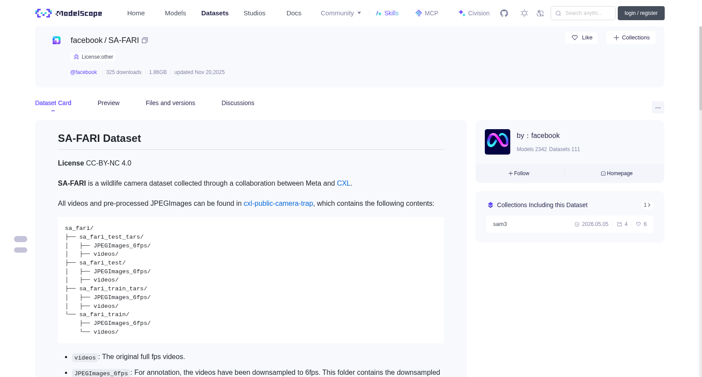Open the CXL hyperlink

point(344,183)
